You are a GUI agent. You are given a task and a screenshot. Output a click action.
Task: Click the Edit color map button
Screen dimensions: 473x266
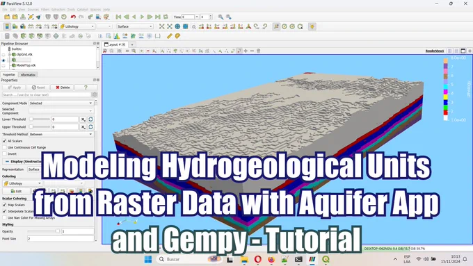(16, 191)
